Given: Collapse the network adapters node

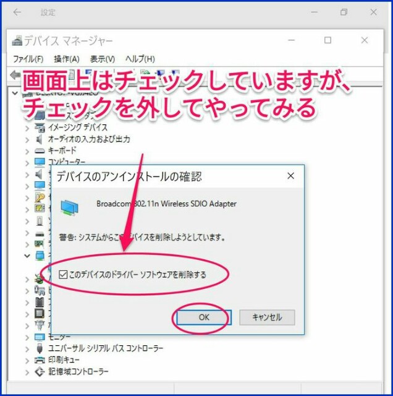Looking at the screenshot, I should click(27, 256).
